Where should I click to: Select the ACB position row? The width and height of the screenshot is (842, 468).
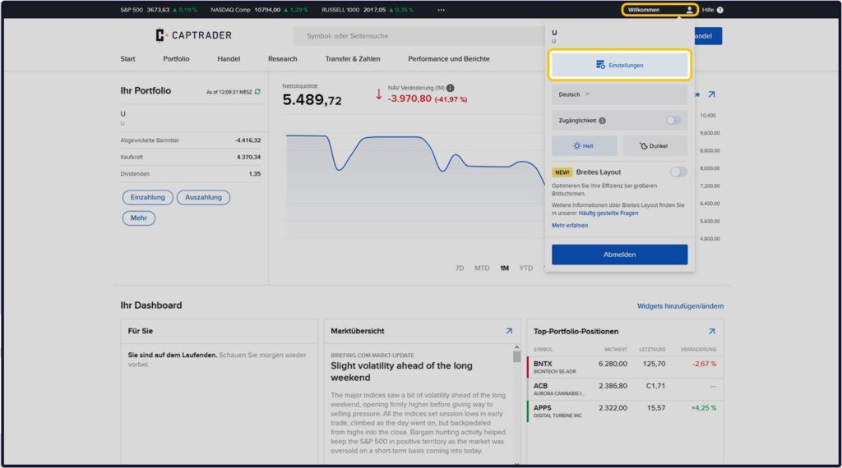[x=625, y=389]
